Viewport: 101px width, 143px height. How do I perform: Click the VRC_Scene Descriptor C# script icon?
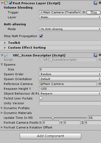pos(6,55)
